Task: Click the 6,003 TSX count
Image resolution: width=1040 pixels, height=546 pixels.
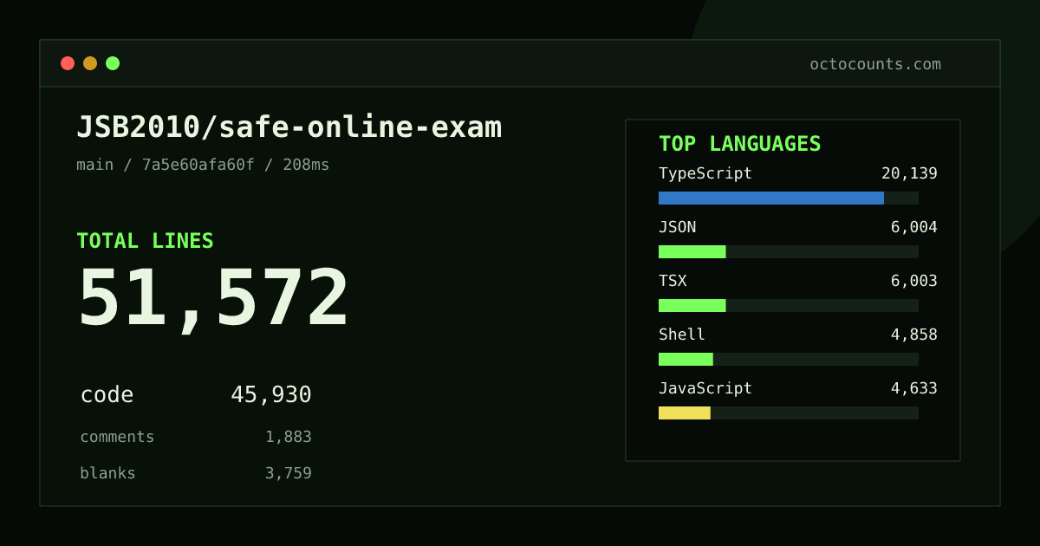Action: [914, 281]
